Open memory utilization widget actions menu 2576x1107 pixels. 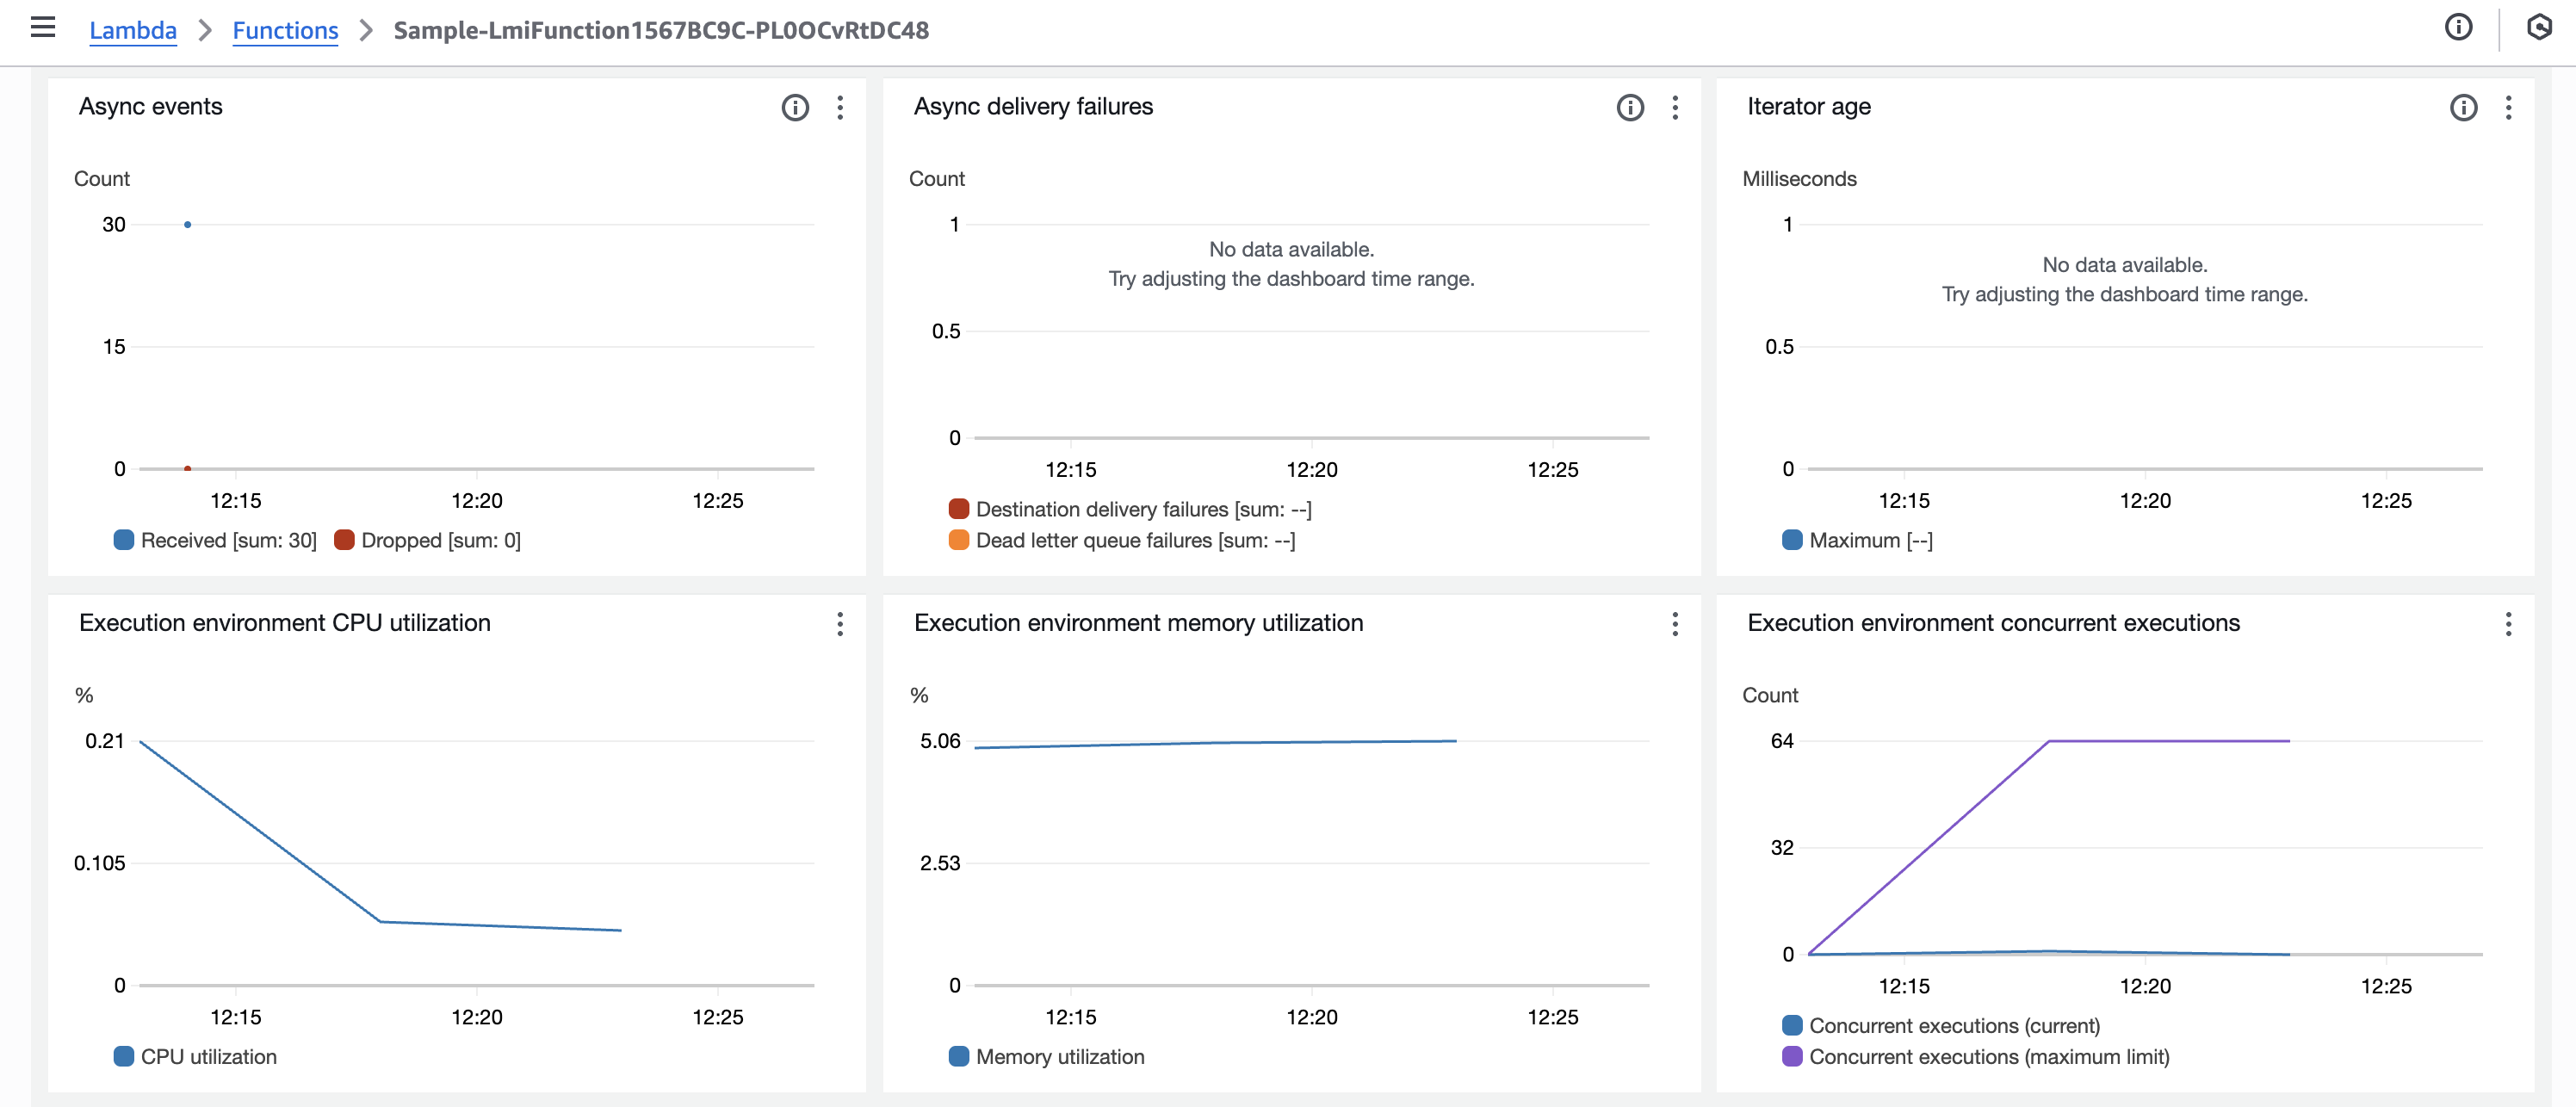pos(1674,624)
